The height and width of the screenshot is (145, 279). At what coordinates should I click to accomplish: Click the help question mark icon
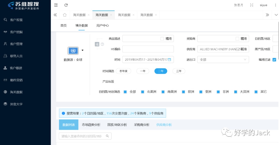[x=102, y=44]
